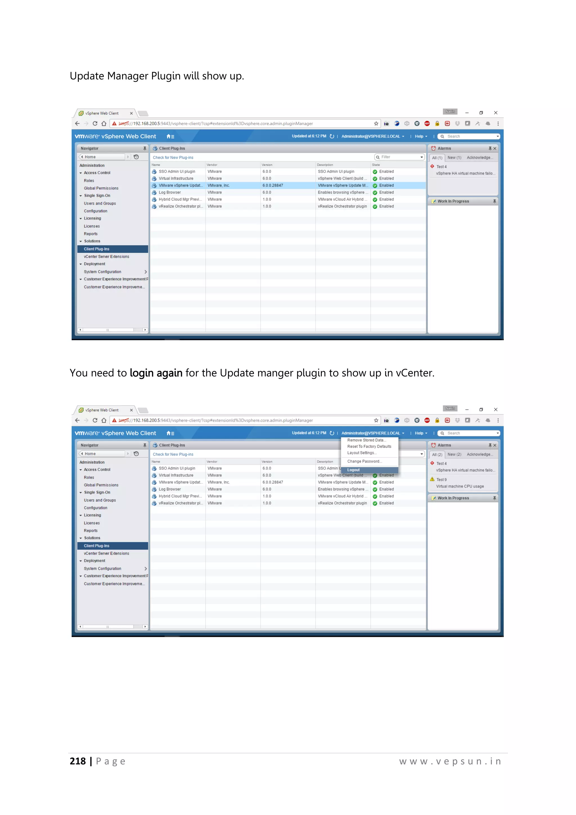
Task: Click Test 4 alarm in upper Alarms panel
Action: point(463,170)
